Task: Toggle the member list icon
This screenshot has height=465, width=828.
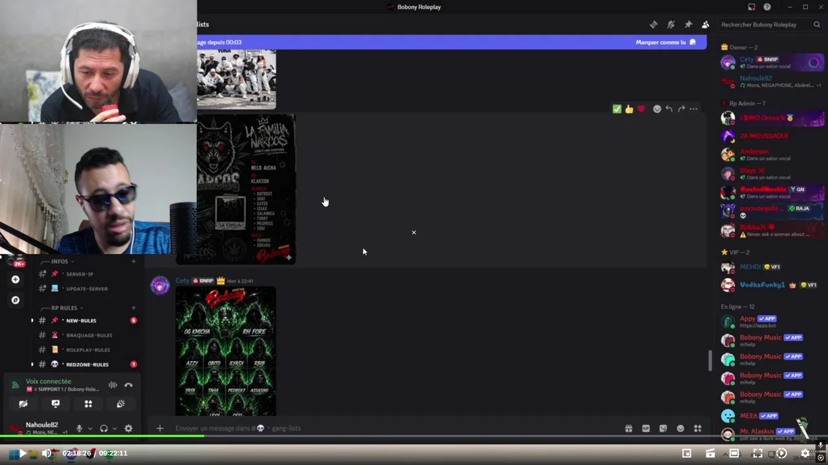Action: (705, 25)
